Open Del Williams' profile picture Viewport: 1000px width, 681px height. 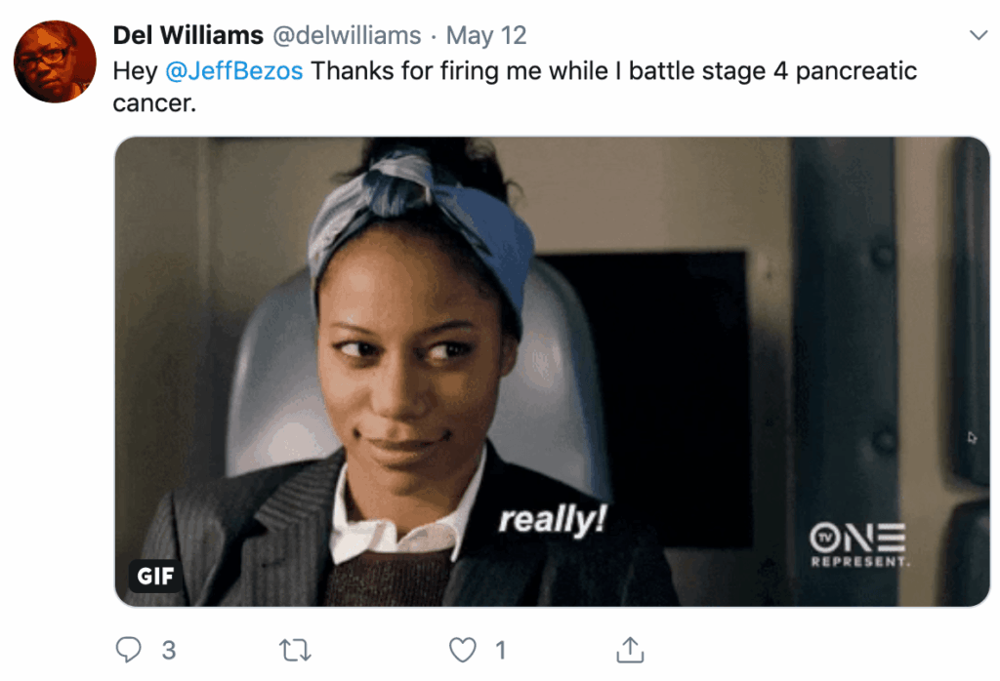click(x=55, y=61)
